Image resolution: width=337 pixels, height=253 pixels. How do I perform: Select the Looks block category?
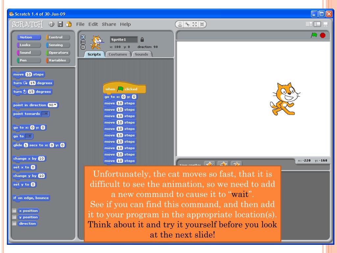tap(29, 45)
